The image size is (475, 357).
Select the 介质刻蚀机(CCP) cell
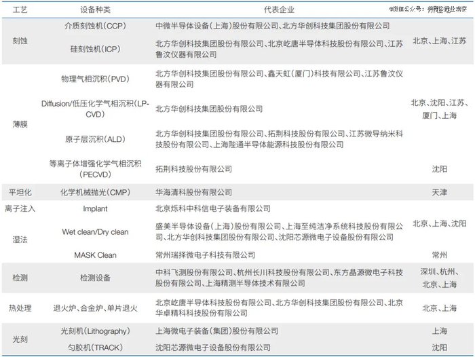(x=95, y=26)
